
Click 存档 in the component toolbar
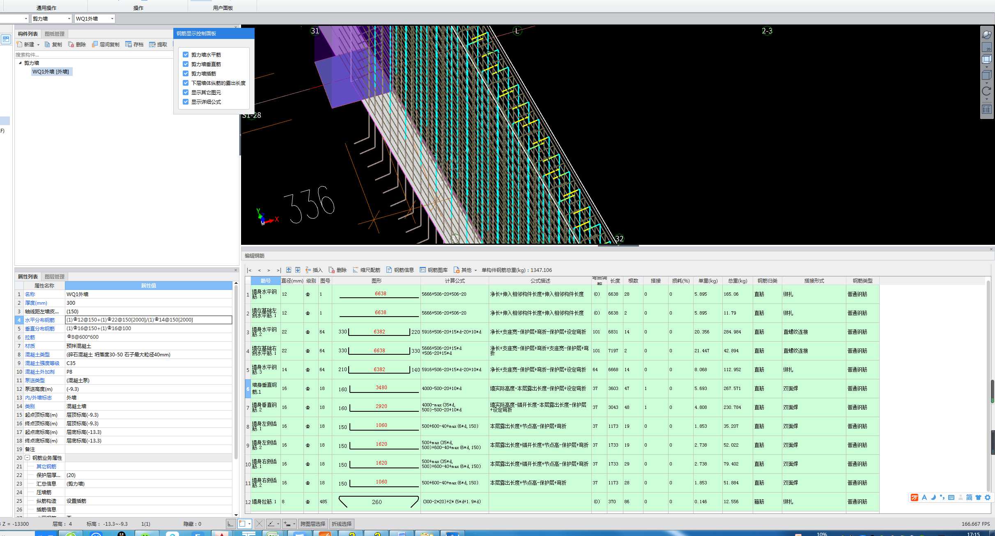(135, 44)
